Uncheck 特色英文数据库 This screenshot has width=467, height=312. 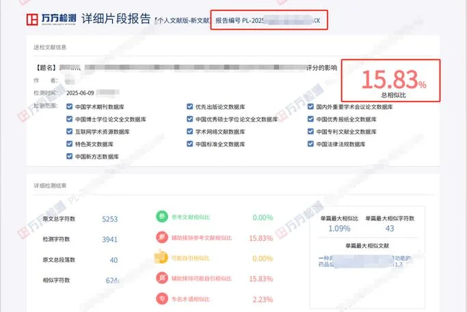click(69, 144)
